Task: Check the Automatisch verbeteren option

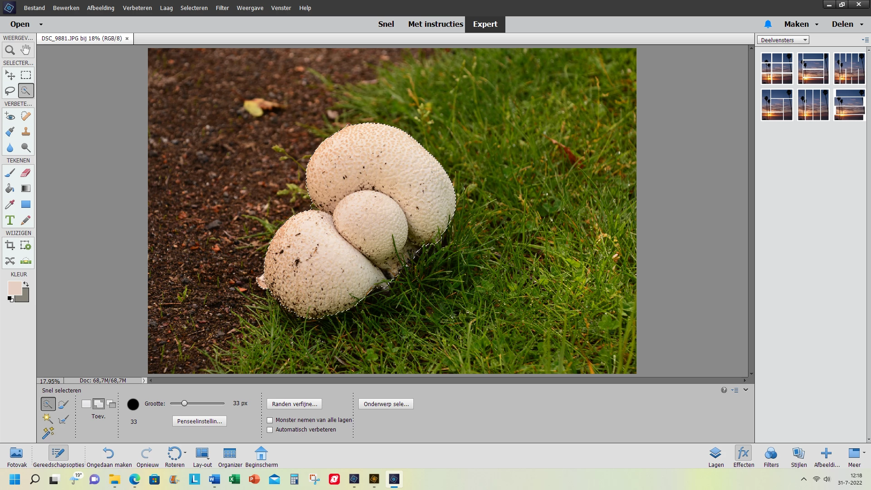Action: 270,430
